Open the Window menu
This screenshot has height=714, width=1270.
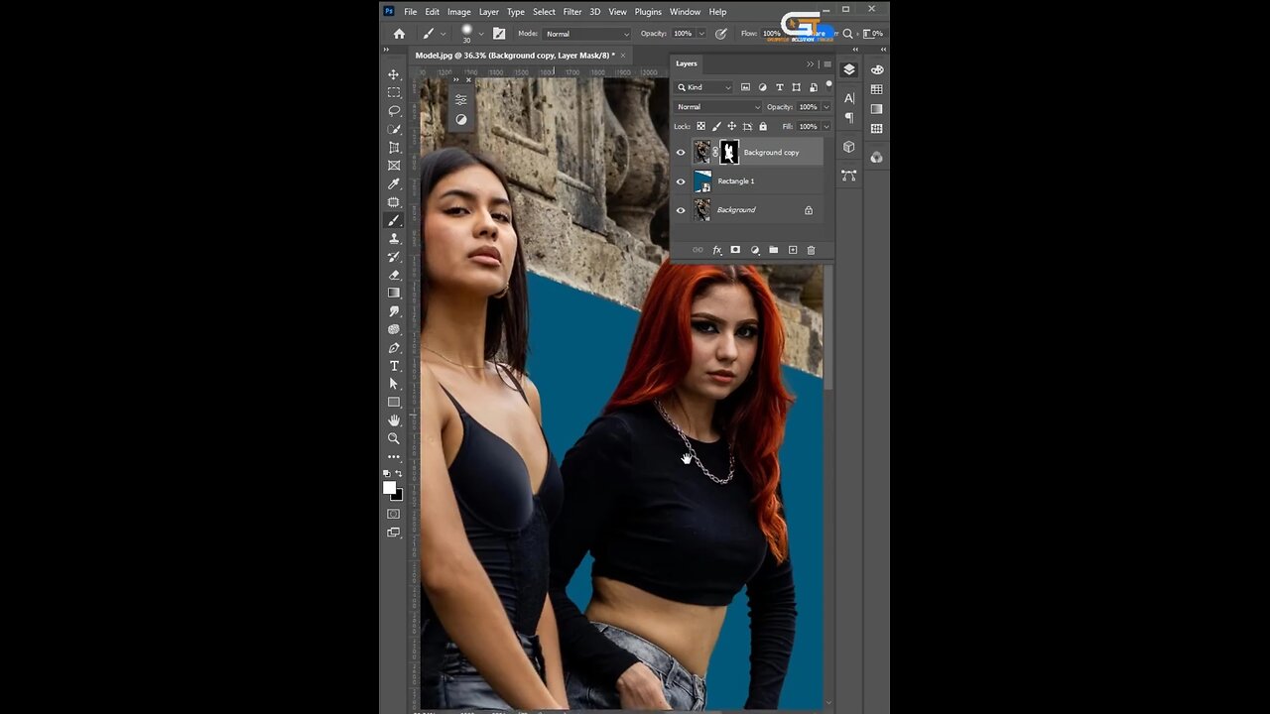[x=685, y=12]
